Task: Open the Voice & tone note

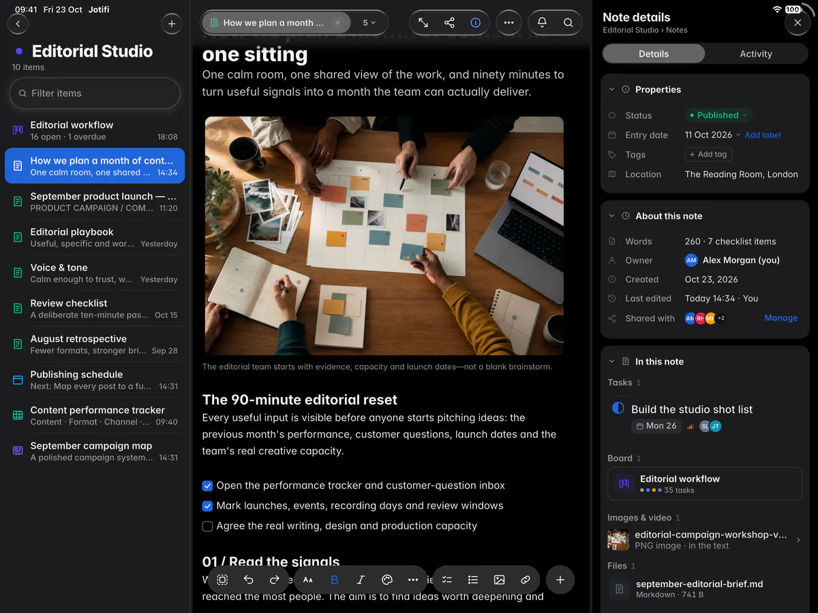Action: pos(94,273)
